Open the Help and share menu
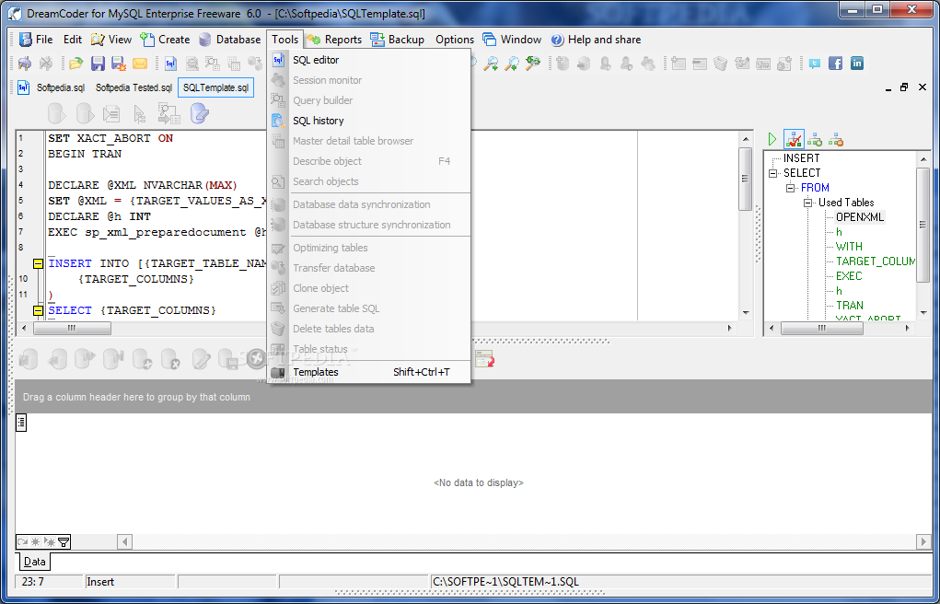The width and height of the screenshot is (940, 604). [596, 40]
